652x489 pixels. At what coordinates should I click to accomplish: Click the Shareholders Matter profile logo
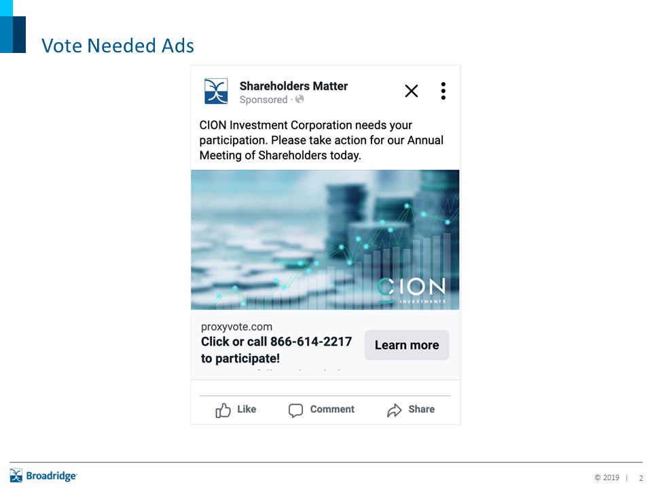[216, 91]
